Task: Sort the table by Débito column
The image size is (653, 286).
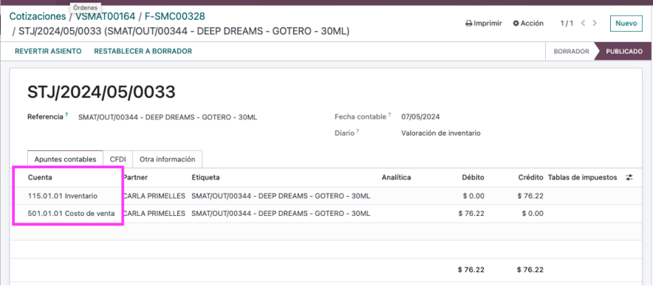Action: point(473,178)
